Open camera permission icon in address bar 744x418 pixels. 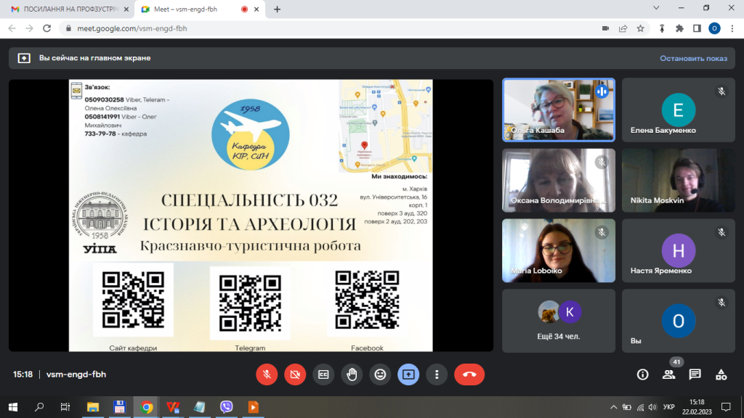[x=605, y=28]
